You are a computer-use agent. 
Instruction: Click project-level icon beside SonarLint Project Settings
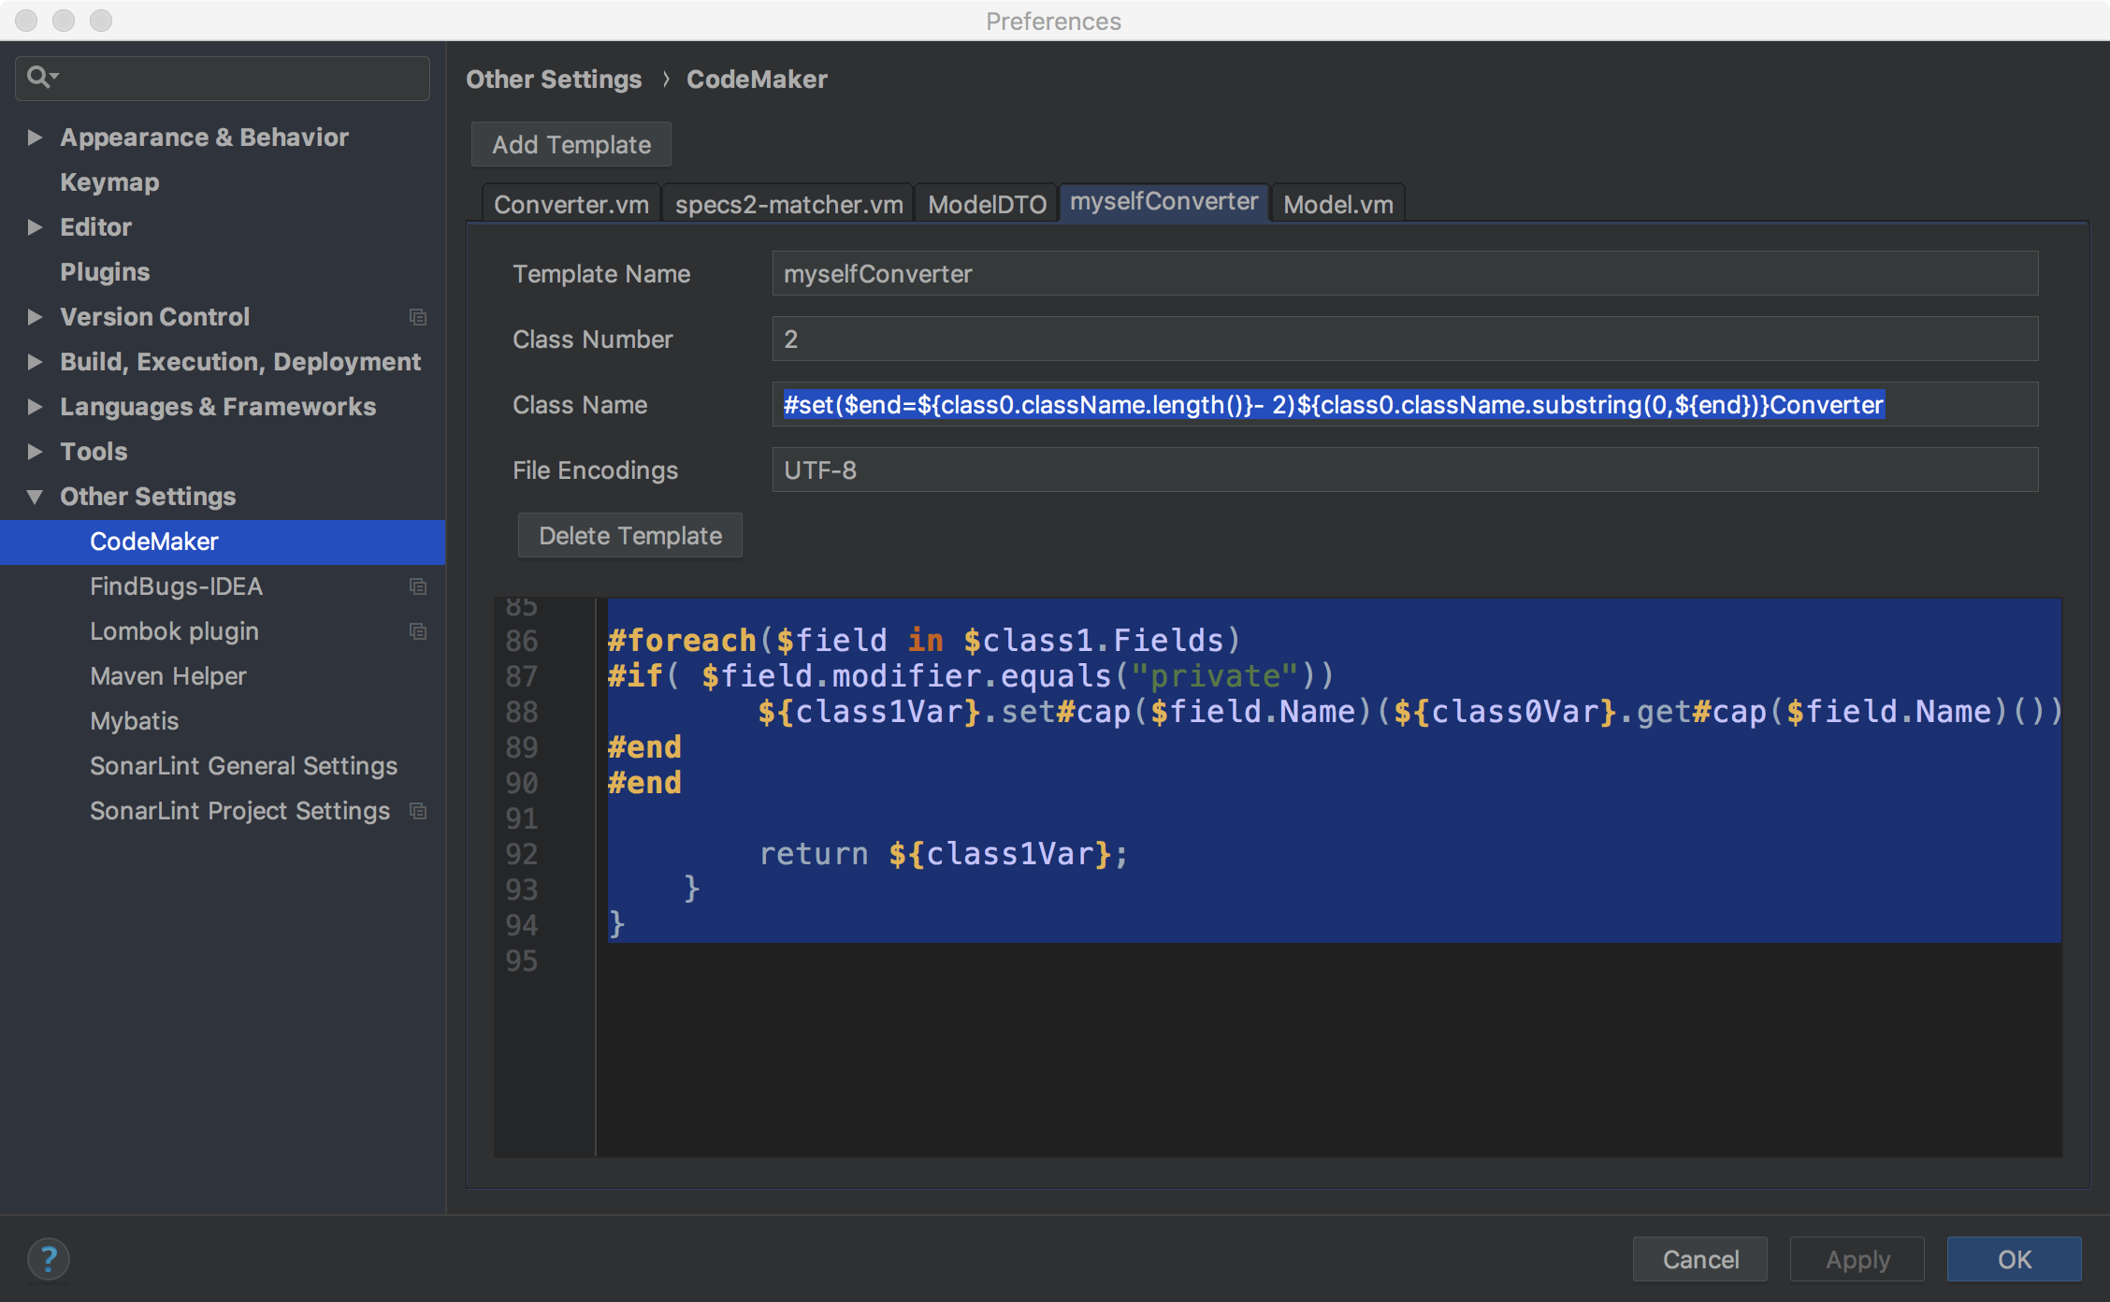coord(418,811)
